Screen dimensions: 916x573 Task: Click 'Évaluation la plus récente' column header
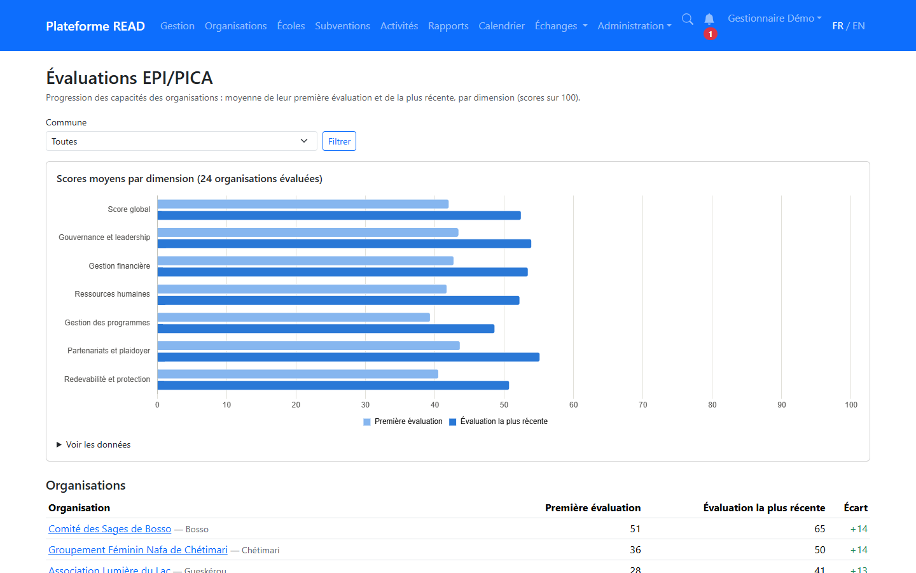pos(764,508)
